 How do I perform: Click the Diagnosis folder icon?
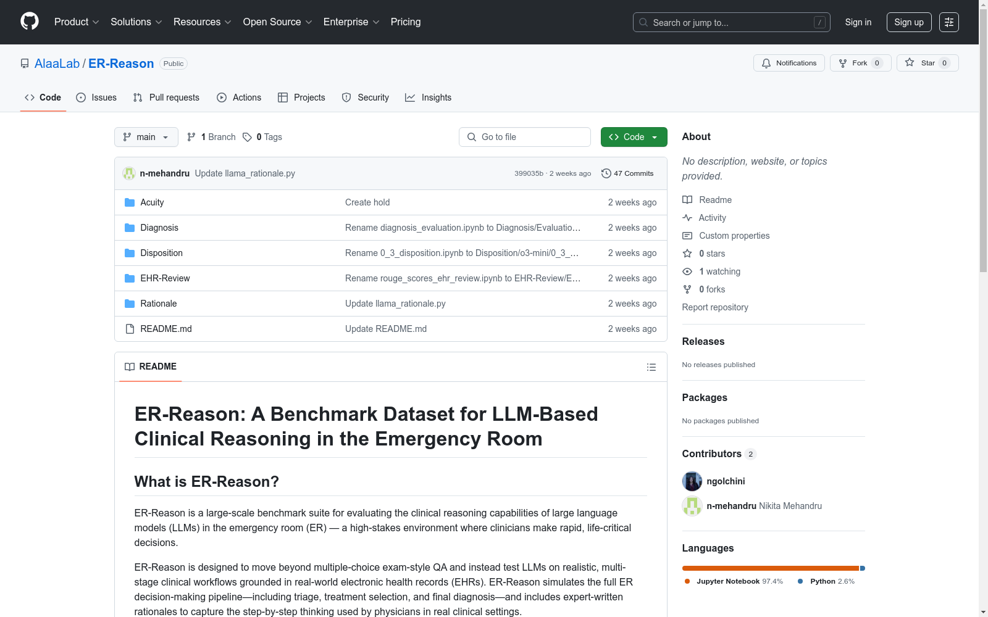130,228
